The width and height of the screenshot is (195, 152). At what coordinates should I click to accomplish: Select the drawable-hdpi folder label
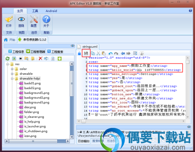coord(30,79)
